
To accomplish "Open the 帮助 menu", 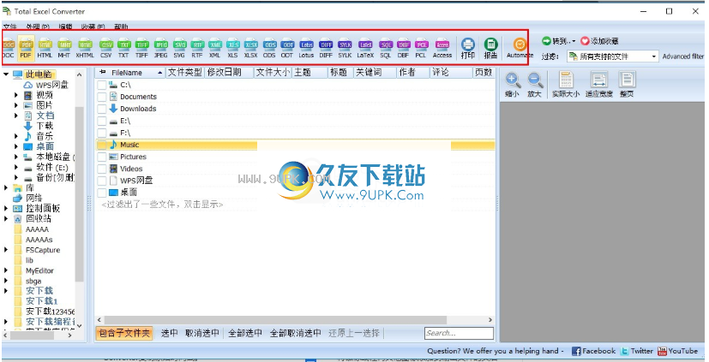I will click(x=121, y=27).
